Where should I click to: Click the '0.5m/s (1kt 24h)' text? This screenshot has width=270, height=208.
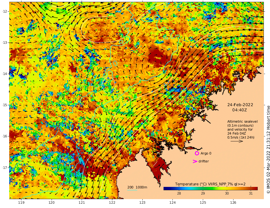241,137
